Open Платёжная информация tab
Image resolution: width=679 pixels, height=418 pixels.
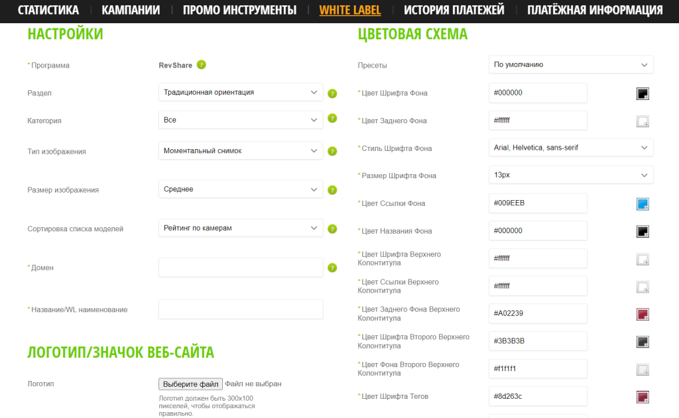(595, 10)
